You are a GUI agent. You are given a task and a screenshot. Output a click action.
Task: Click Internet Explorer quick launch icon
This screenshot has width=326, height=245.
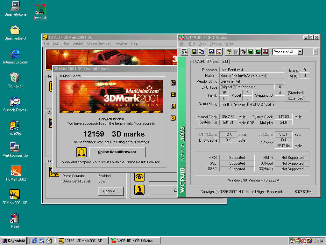coord(34,241)
